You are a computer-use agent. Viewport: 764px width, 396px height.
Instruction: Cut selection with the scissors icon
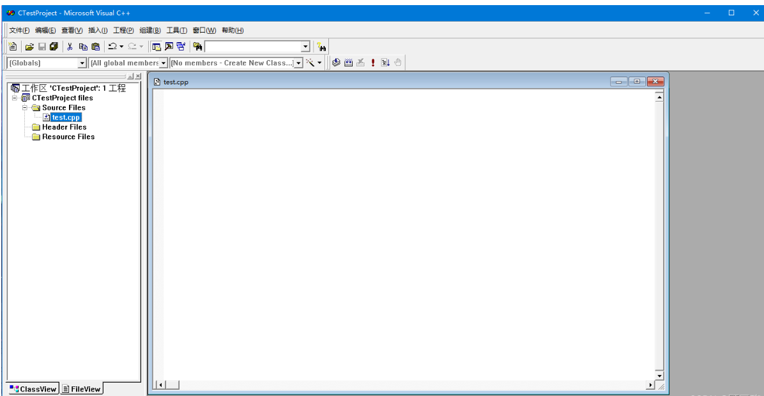pyautogui.click(x=70, y=47)
